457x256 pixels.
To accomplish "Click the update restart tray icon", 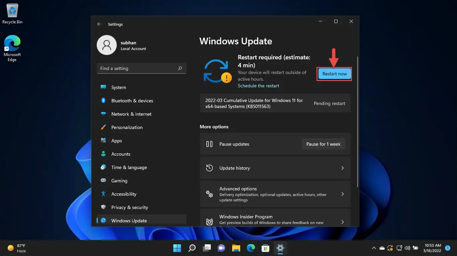I will click(x=390, y=248).
